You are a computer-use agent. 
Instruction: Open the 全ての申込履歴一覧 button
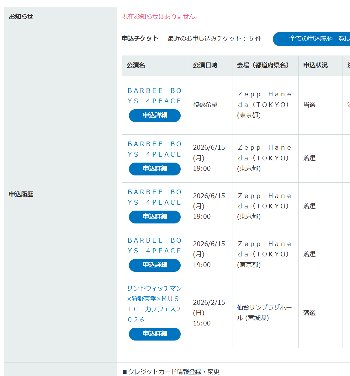pos(311,39)
